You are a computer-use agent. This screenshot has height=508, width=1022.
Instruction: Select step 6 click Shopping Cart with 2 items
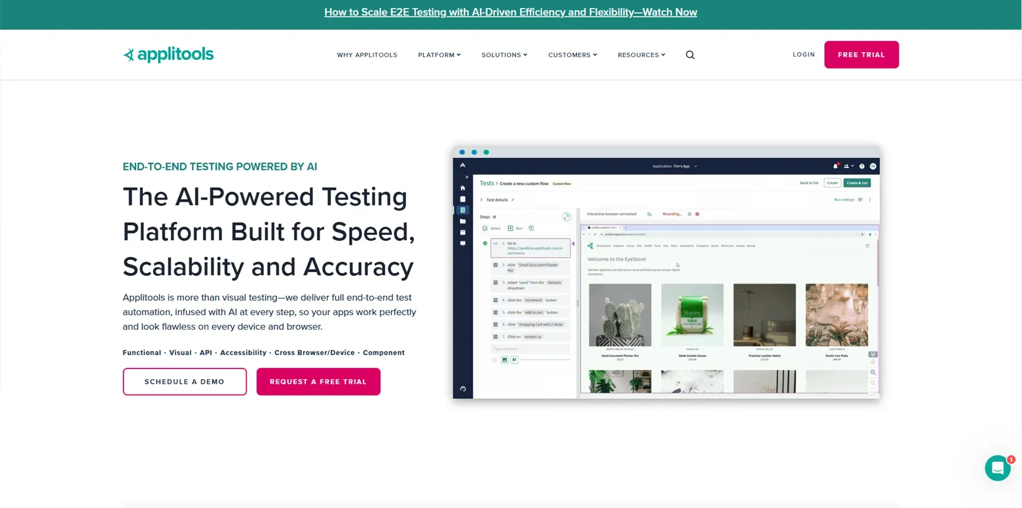530,324
